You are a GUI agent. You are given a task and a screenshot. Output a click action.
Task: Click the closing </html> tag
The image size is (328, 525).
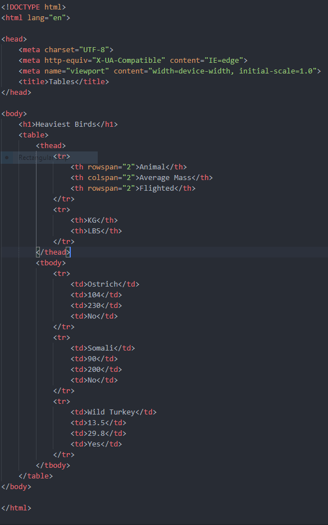[16, 508]
